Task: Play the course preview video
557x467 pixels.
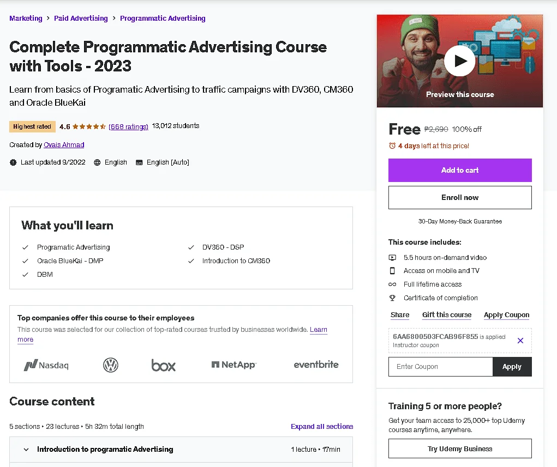Action: click(x=460, y=60)
